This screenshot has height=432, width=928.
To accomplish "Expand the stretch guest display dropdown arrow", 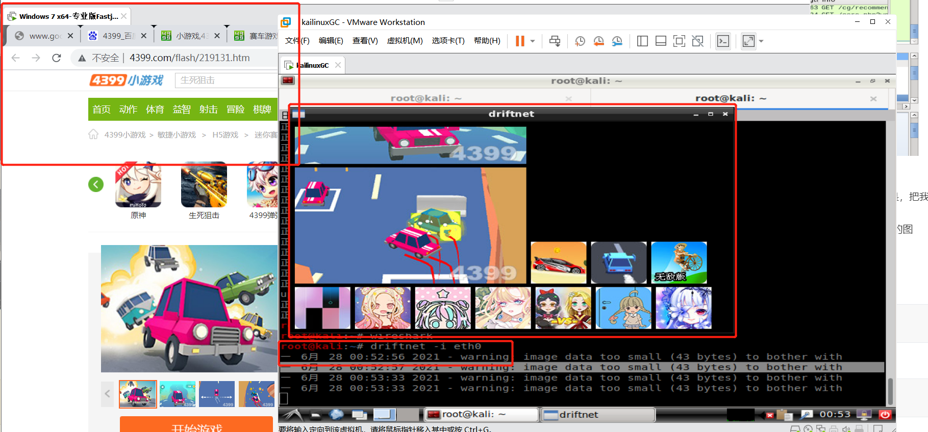I will click(x=761, y=41).
